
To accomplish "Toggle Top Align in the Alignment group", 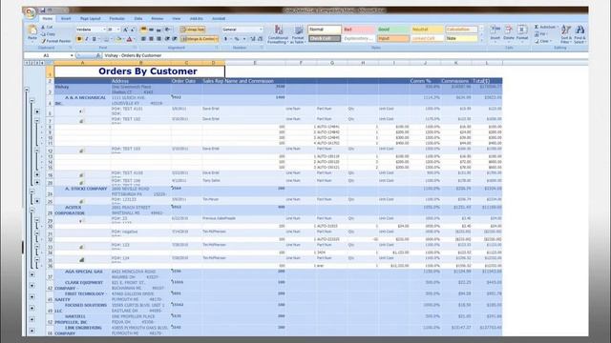I will [143, 30].
